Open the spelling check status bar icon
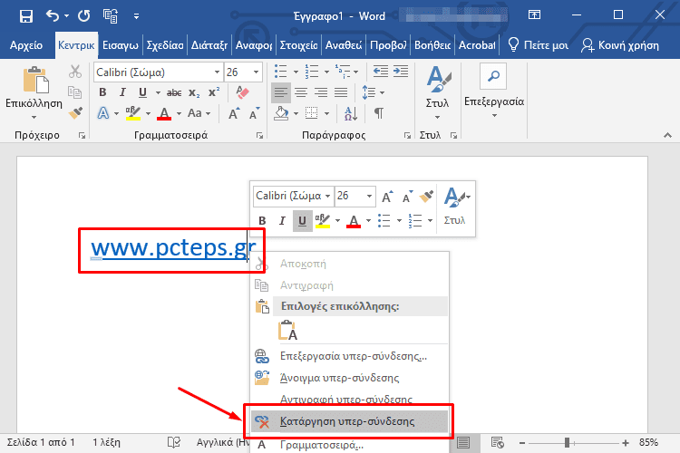The image size is (680, 453). coord(174,443)
